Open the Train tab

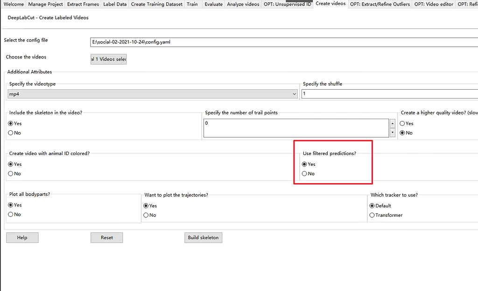[x=192, y=4]
